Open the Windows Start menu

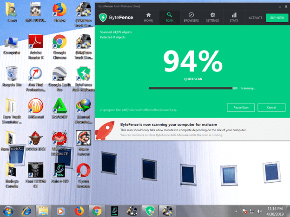(8, 211)
